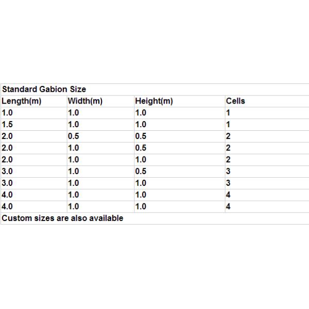The image size is (309, 309).
Task: Click Length cell of the last table row
Action: click(9, 207)
